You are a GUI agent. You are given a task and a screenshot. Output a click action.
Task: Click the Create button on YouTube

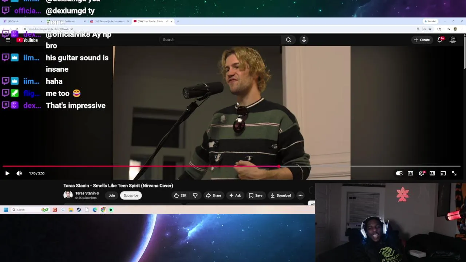click(422, 40)
